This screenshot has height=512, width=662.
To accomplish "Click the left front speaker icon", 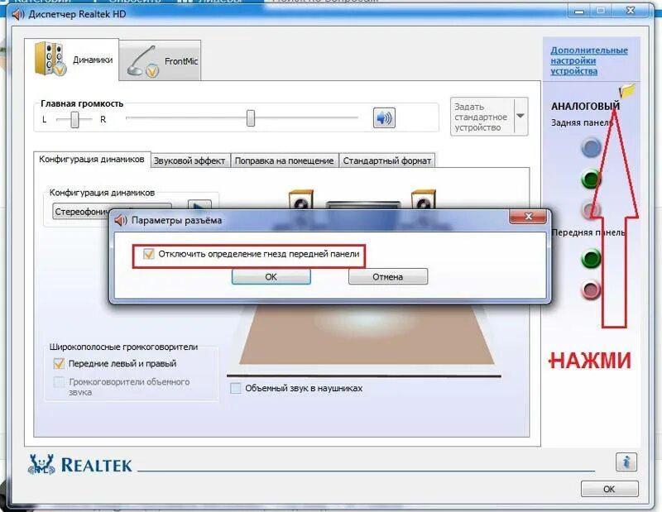I will click(x=300, y=199).
